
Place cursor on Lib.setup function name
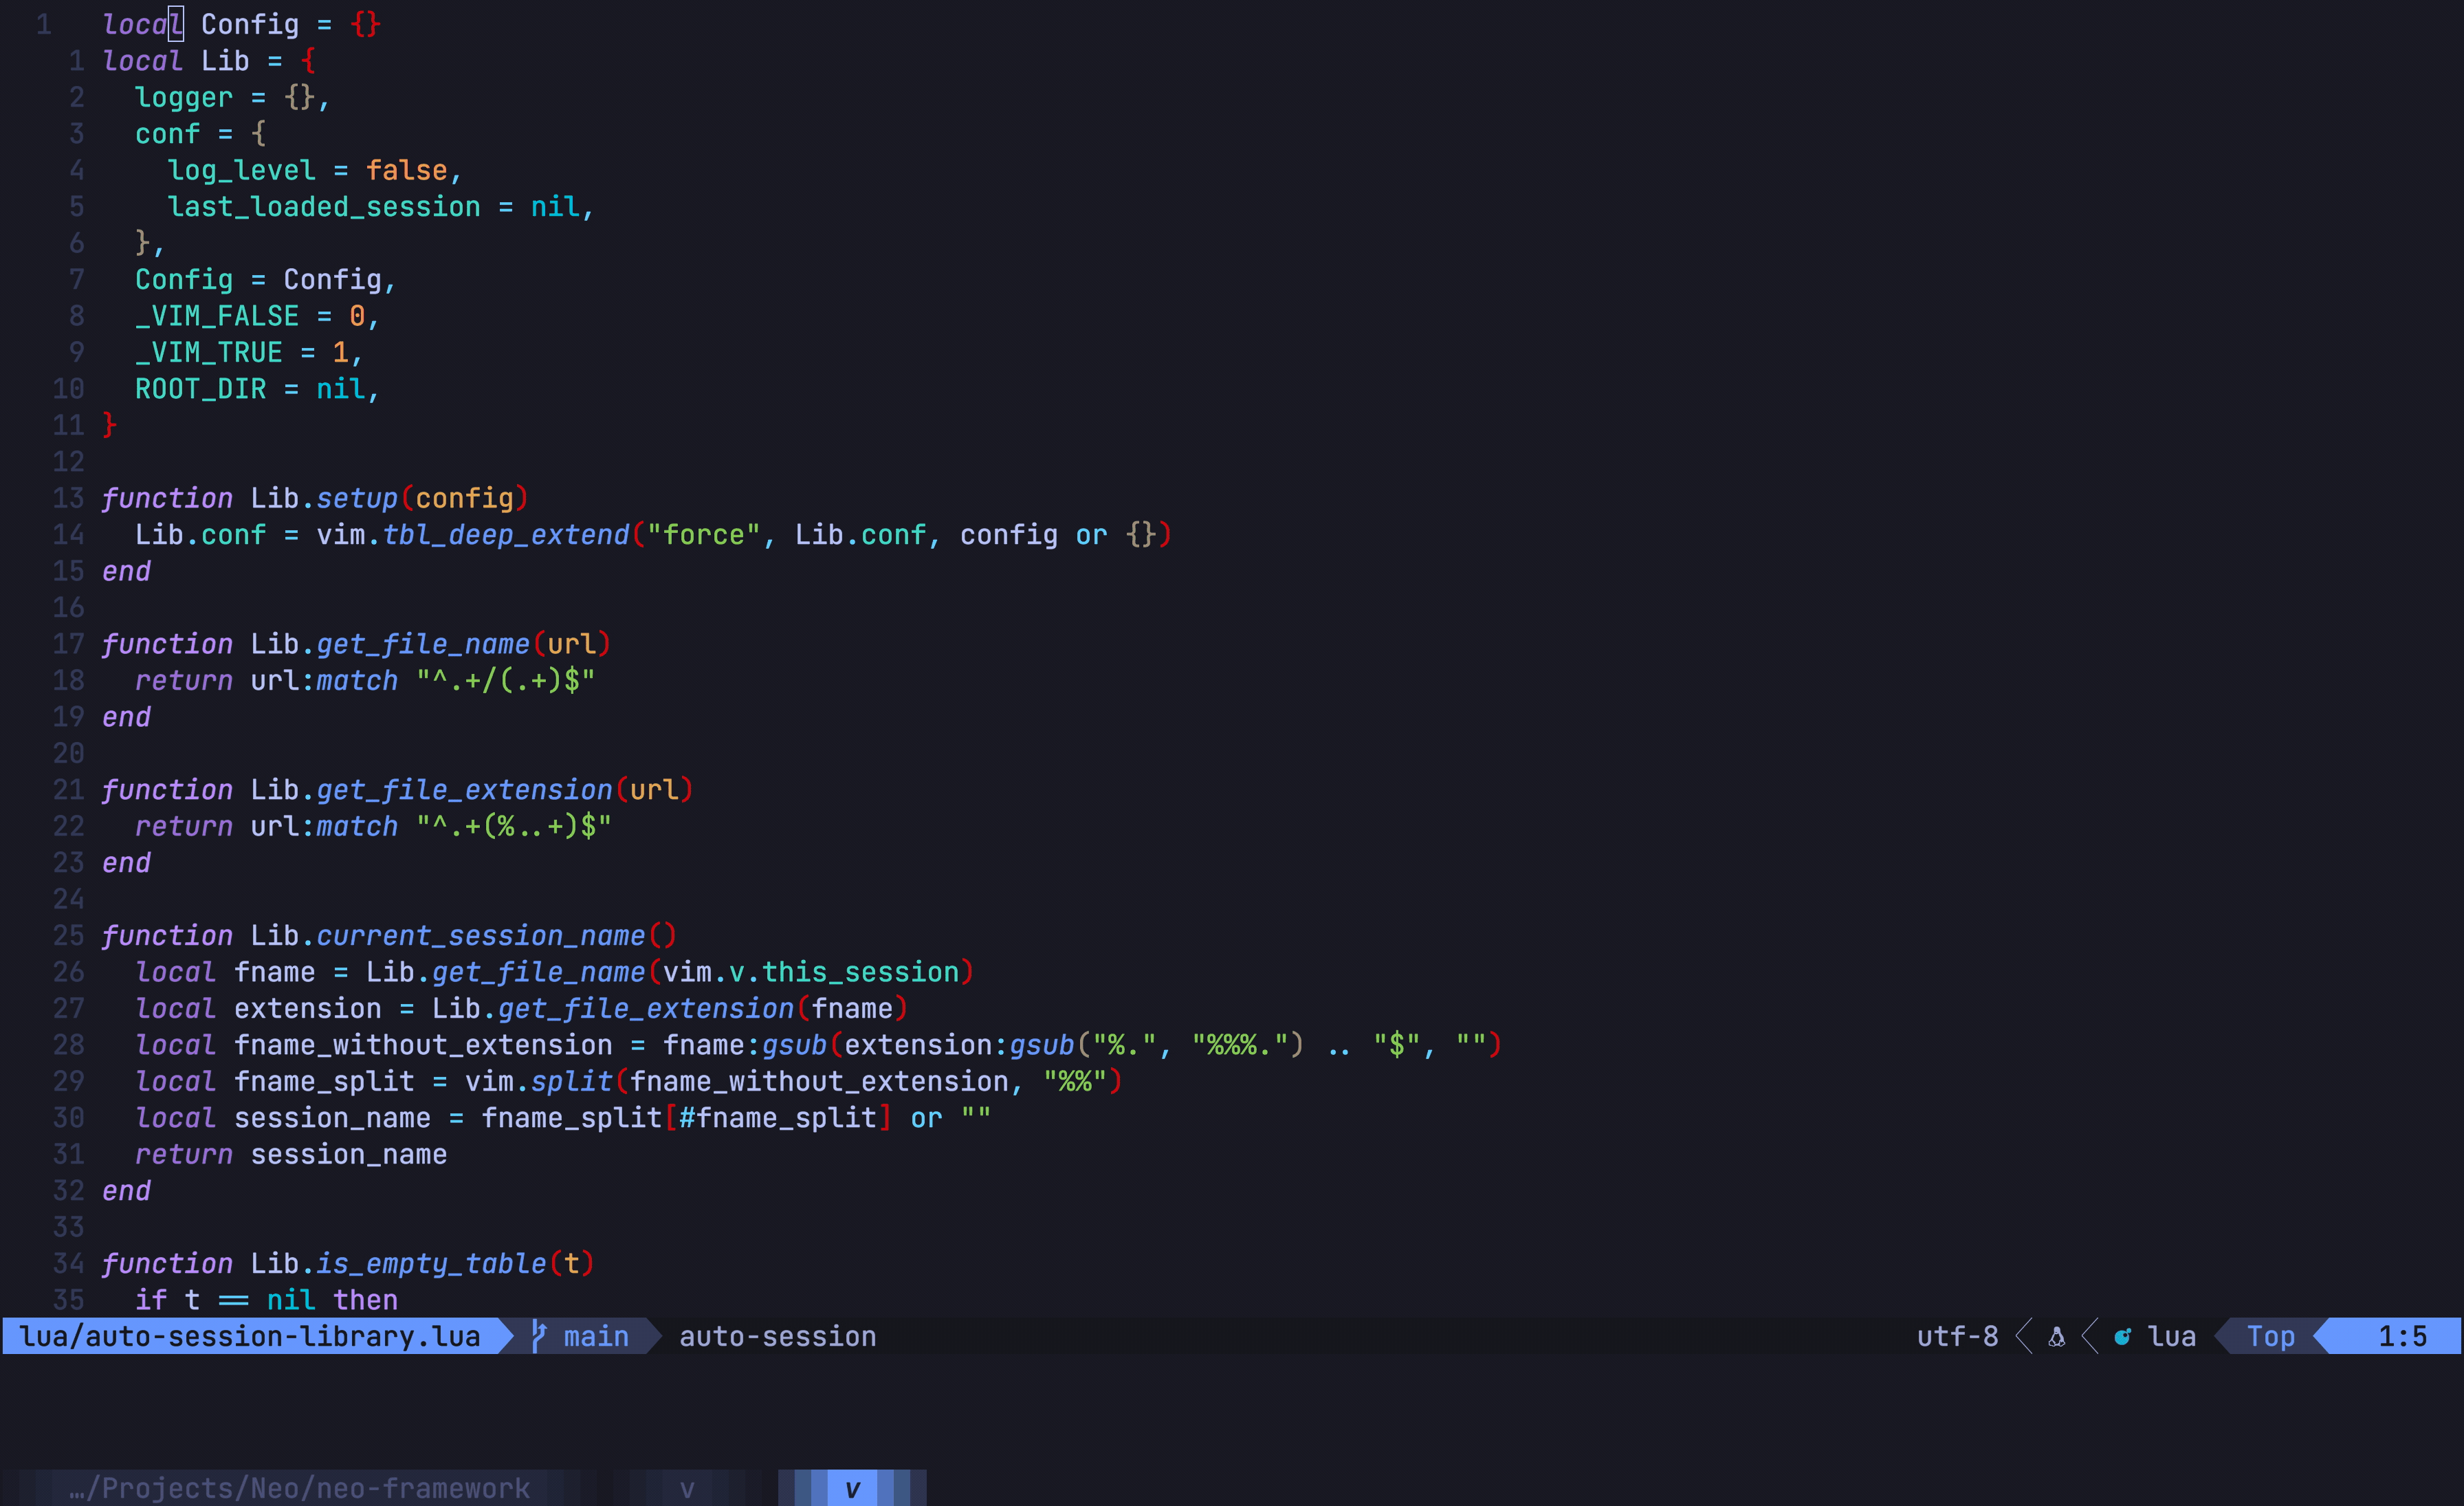tap(357, 498)
